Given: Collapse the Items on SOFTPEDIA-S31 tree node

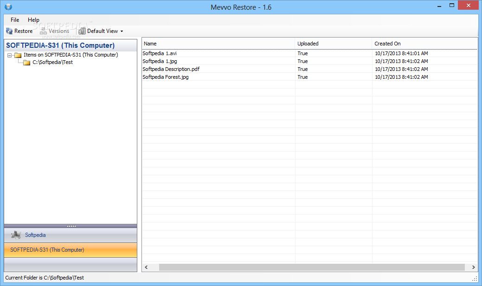Looking at the screenshot, I should [10, 55].
